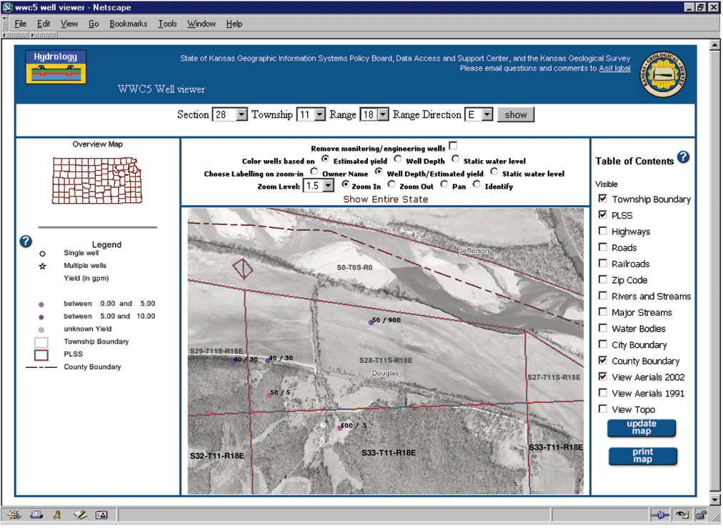Click the update map button

[642, 428]
